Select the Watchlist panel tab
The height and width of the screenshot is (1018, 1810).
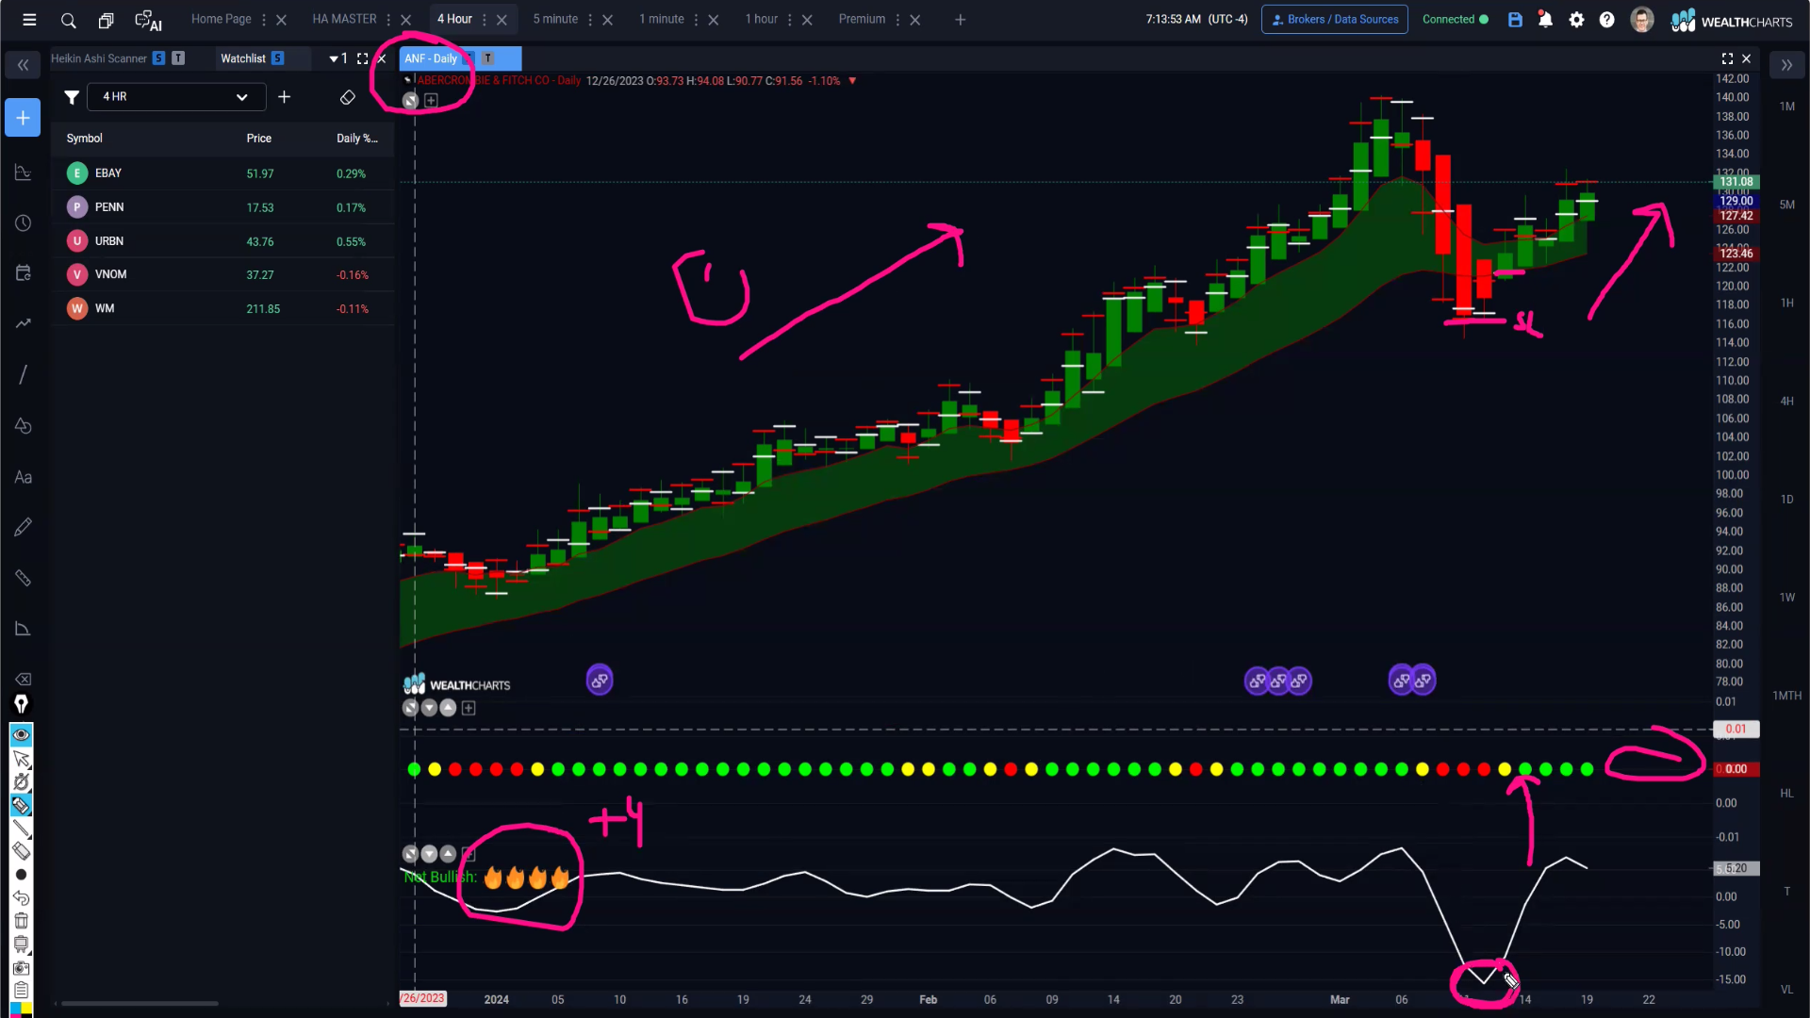pyautogui.click(x=243, y=58)
